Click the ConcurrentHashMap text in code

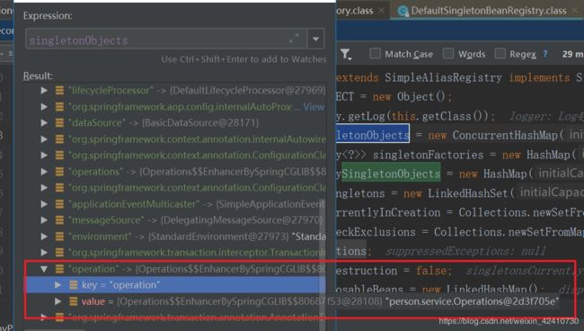pos(505,135)
